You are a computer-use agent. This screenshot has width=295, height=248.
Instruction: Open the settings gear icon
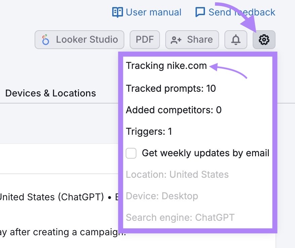(264, 39)
